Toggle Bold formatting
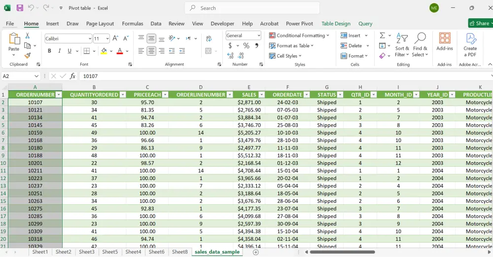The image size is (493, 257). 49,51
